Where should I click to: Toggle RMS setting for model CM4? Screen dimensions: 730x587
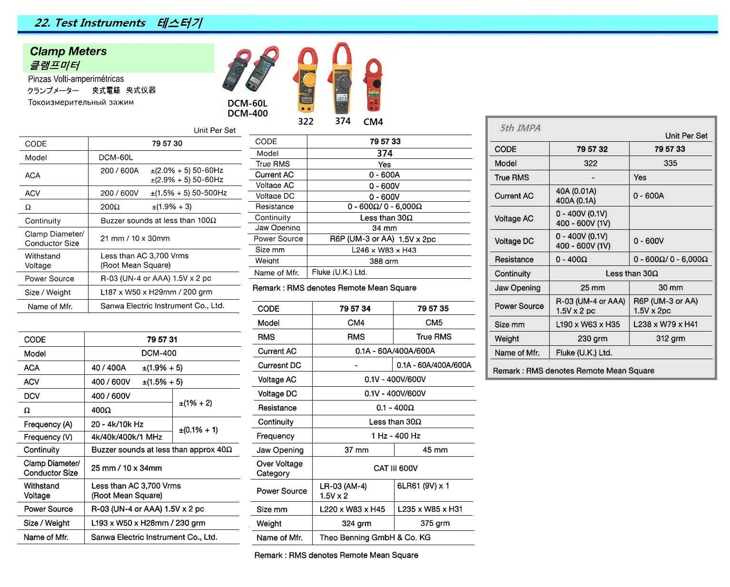(x=354, y=337)
